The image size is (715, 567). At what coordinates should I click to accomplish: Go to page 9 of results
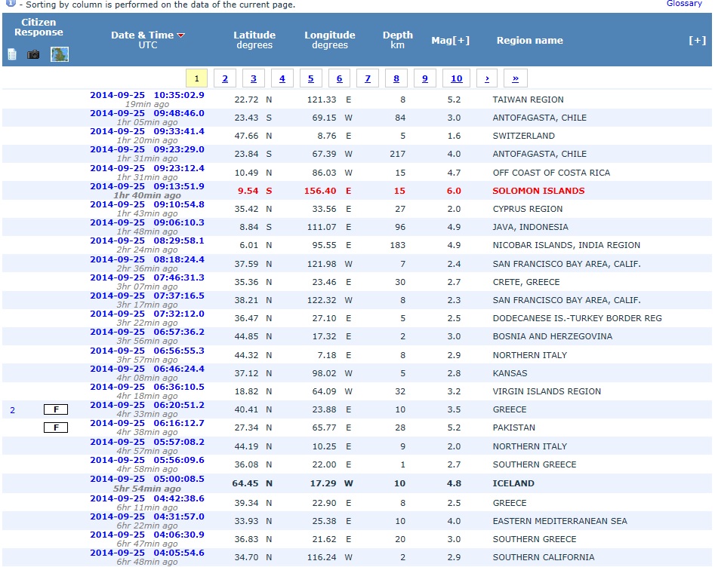[x=425, y=78]
